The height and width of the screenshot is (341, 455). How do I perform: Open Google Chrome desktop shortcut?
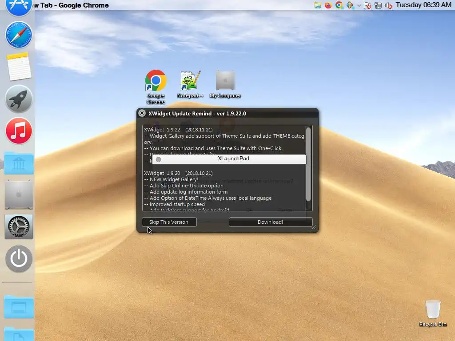pyautogui.click(x=156, y=87)
